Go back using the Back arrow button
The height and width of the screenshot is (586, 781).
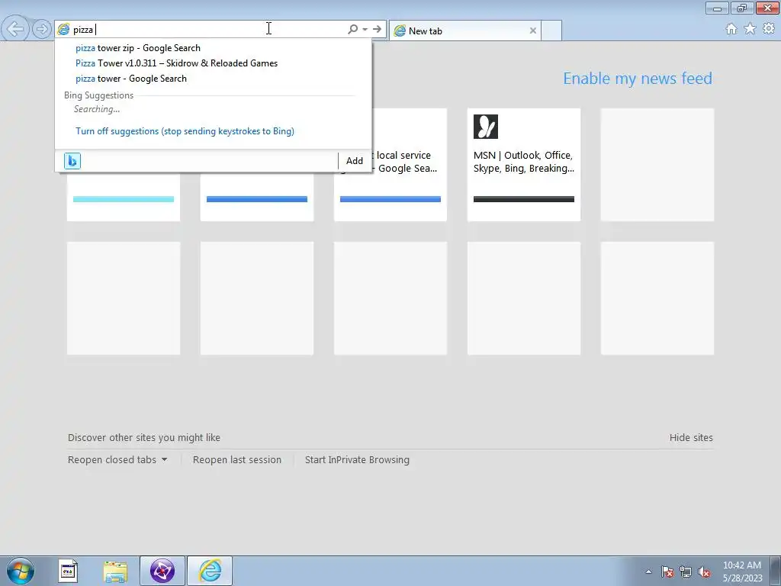[15, 28]
